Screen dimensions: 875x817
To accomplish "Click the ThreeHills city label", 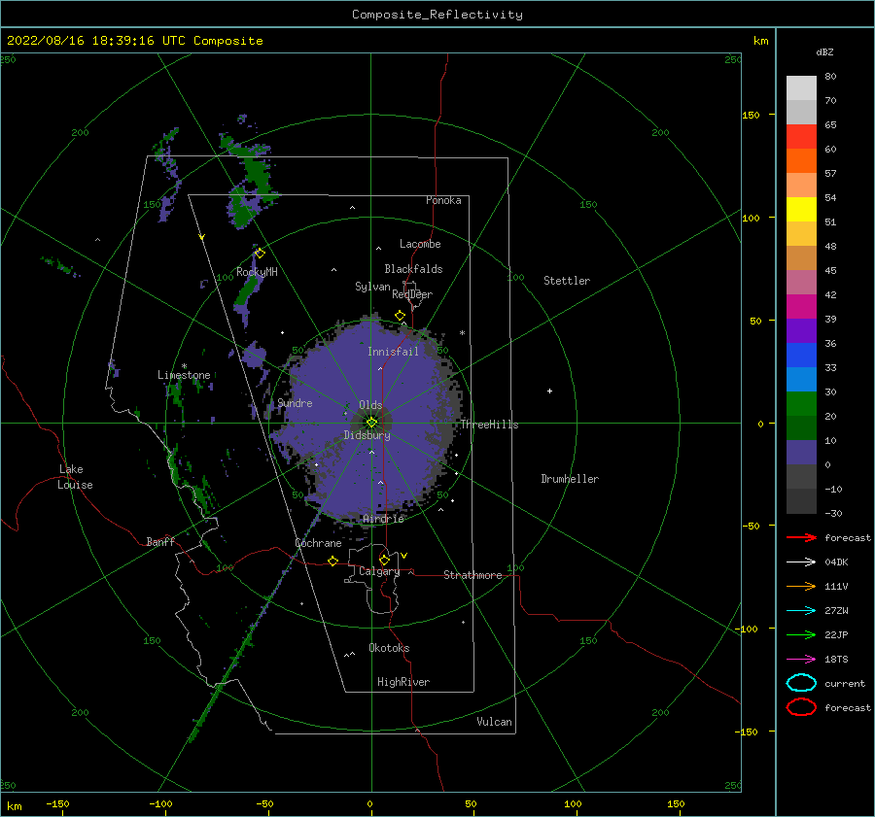I will [x=489, y=425].
